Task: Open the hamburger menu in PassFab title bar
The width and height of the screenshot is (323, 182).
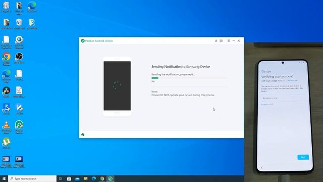Action: tap(229, 41)
